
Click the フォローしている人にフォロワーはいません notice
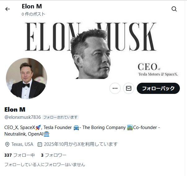[45, 164]
